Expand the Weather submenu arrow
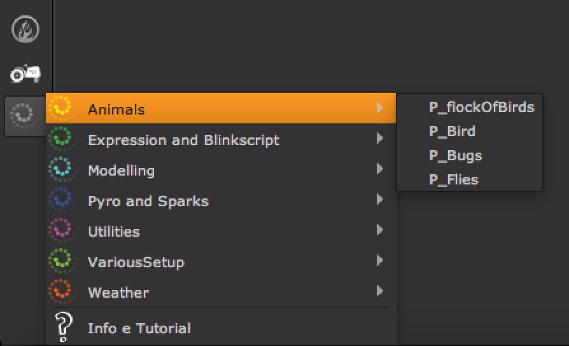 click(x=380, y=291)
